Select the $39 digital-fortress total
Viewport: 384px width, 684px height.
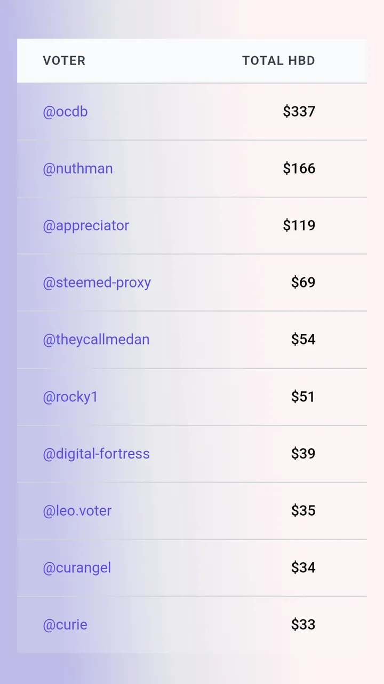coord(303,454)
